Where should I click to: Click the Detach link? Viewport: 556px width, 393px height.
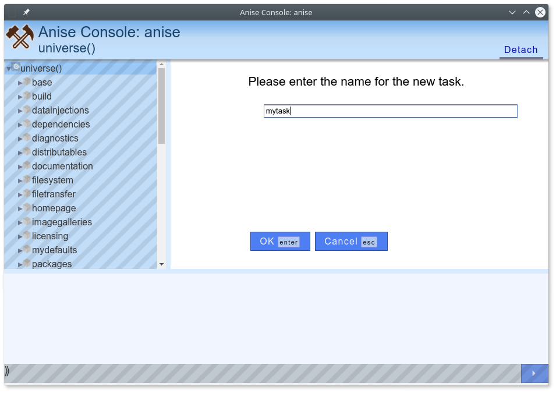521,49
